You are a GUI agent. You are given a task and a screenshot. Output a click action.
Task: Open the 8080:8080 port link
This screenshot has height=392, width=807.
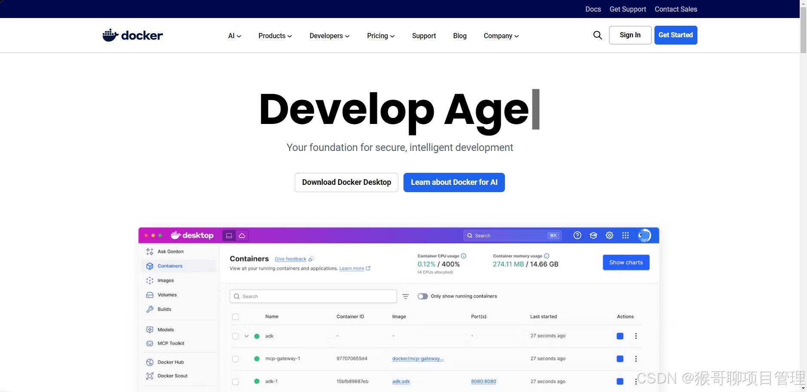pyautogui.click(x=483, y=382)
